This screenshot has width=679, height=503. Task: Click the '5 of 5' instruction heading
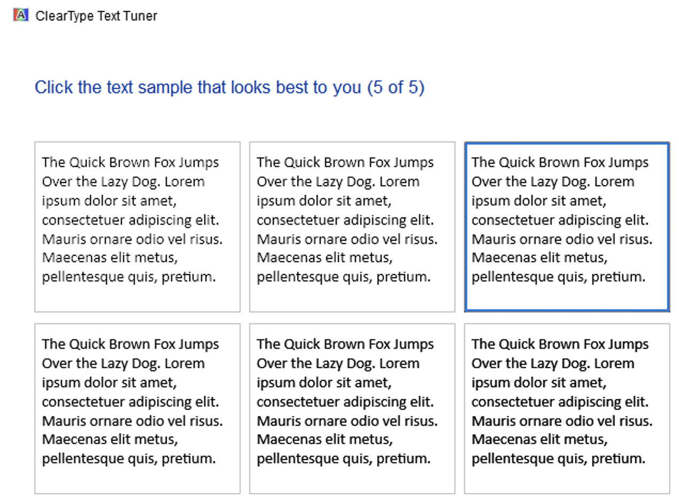tap(229, 87)
